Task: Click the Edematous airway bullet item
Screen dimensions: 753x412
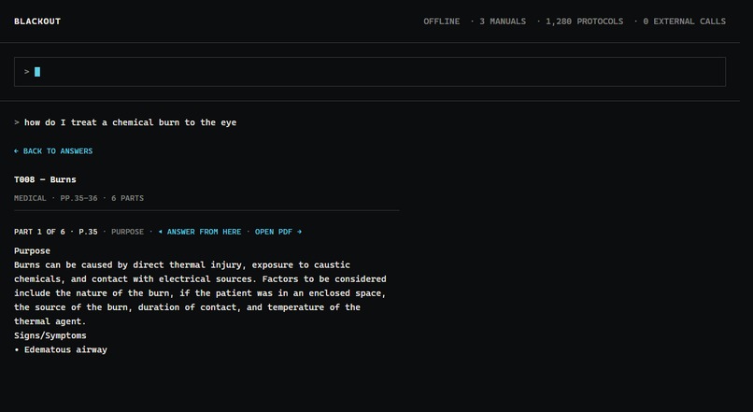Action: 61,349
